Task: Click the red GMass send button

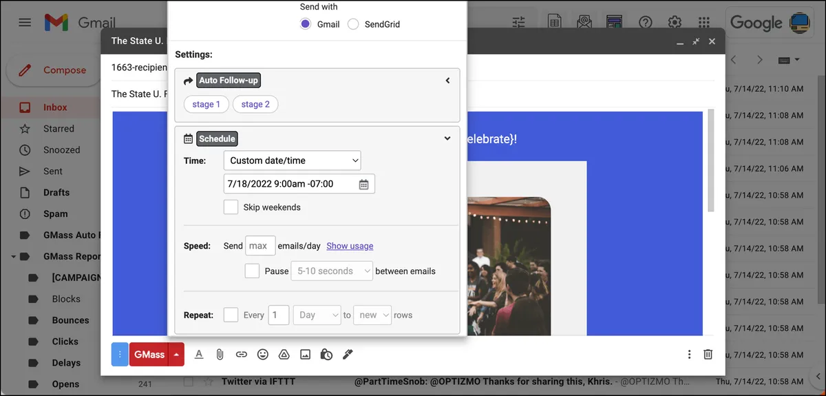Action: click(149, 354)
